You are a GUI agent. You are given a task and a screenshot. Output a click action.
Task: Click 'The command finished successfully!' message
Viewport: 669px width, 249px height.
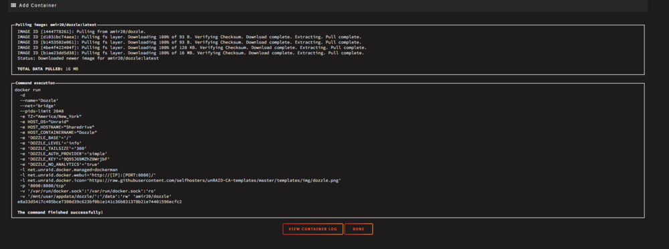(60, 212)
